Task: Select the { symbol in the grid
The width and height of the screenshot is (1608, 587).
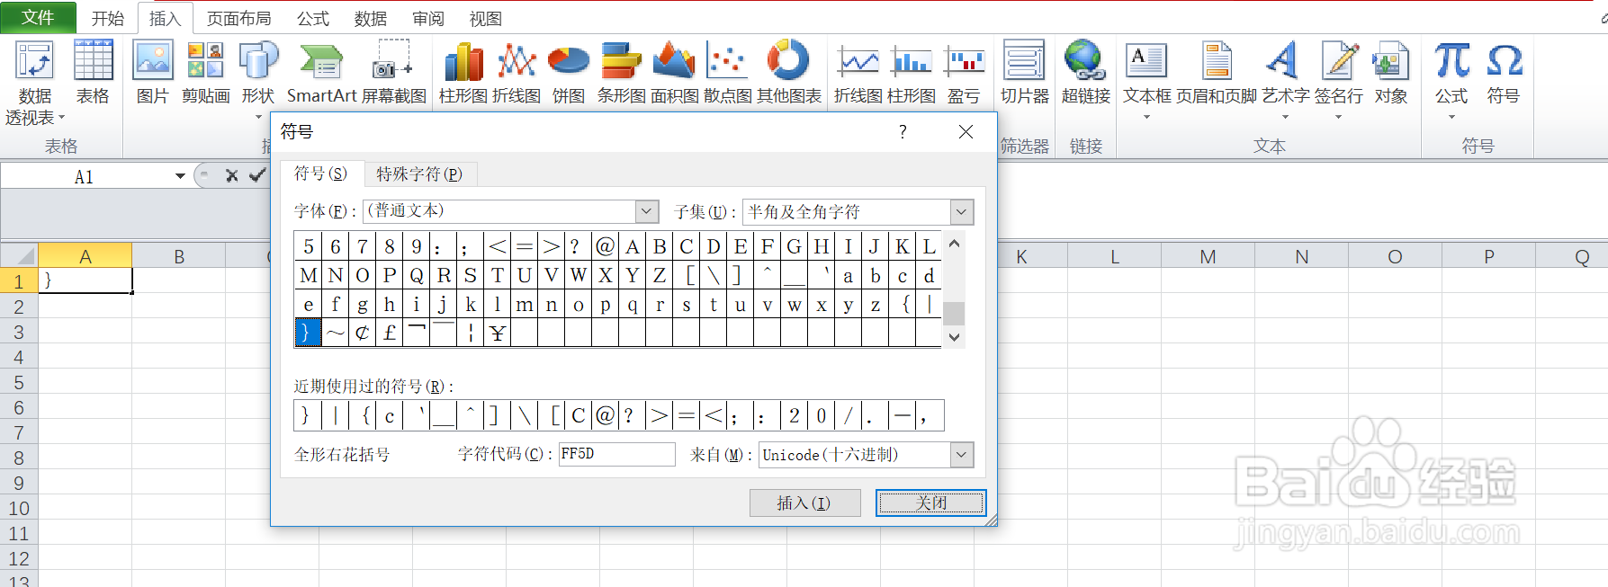Action: click(x=903, y=304)
